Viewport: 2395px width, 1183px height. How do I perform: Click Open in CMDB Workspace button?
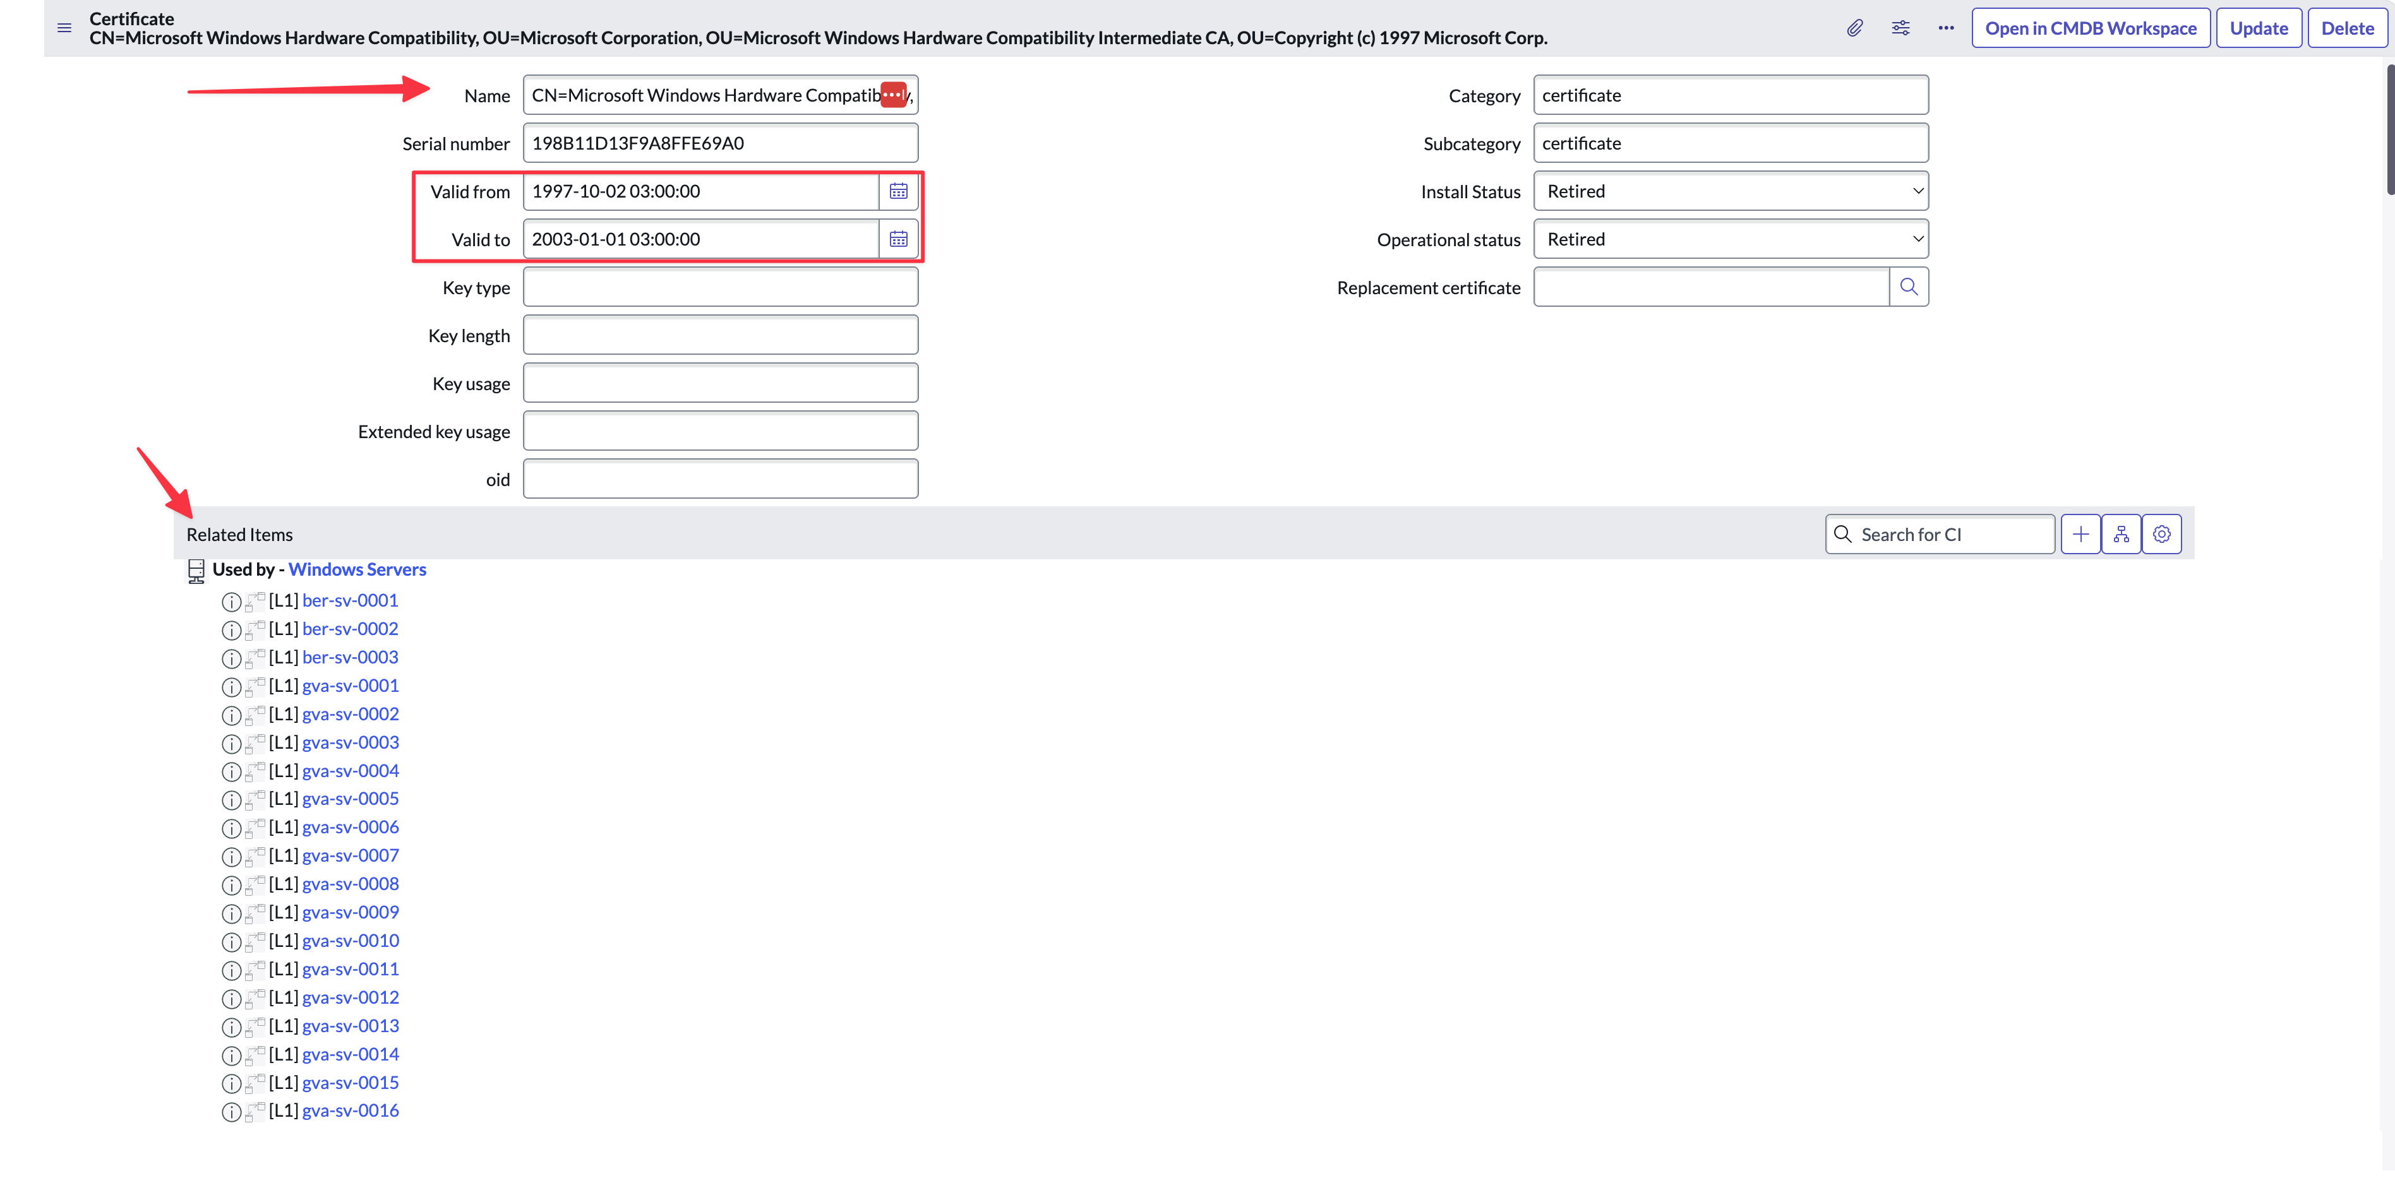pyautogui.click(x=2090, y=28)
